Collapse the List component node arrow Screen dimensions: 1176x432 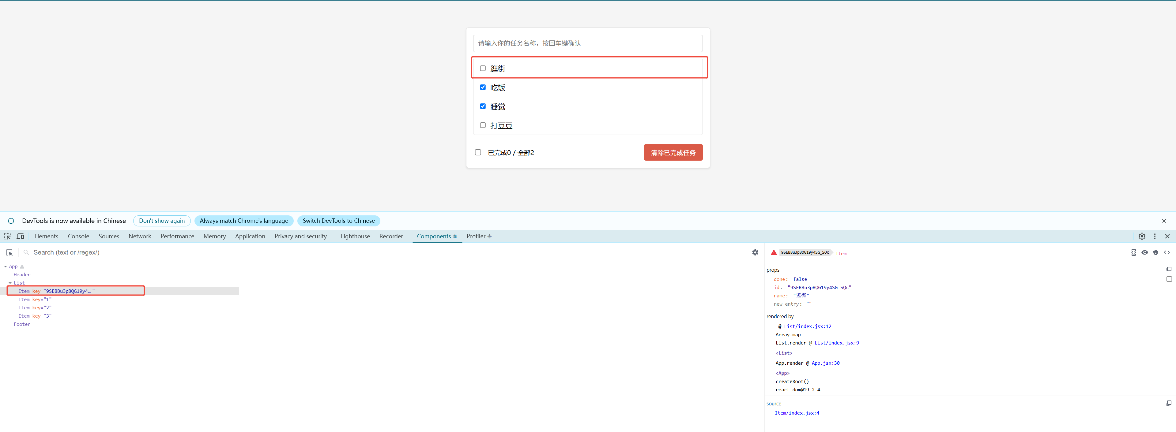[x=10, y=283]
